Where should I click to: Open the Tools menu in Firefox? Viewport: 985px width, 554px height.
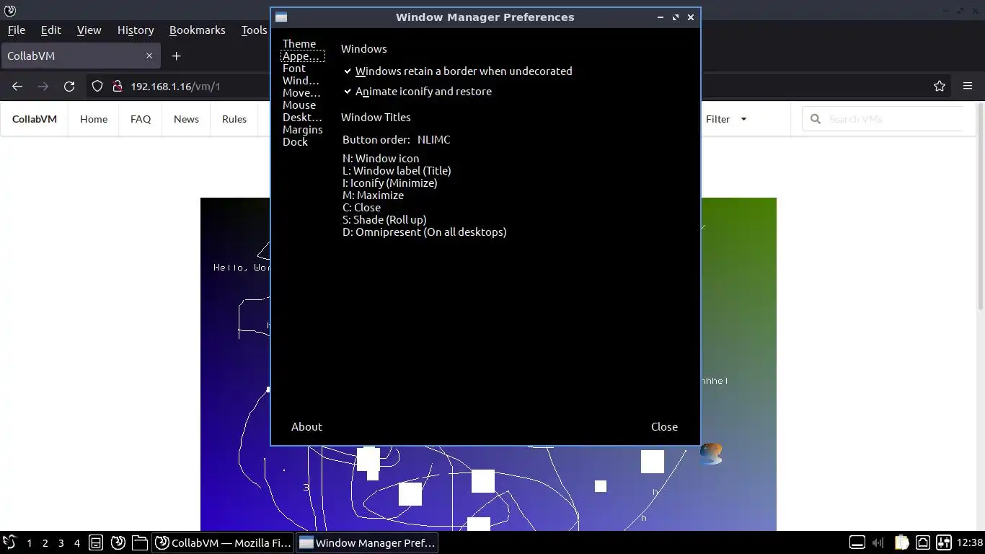tap(254, 30)
